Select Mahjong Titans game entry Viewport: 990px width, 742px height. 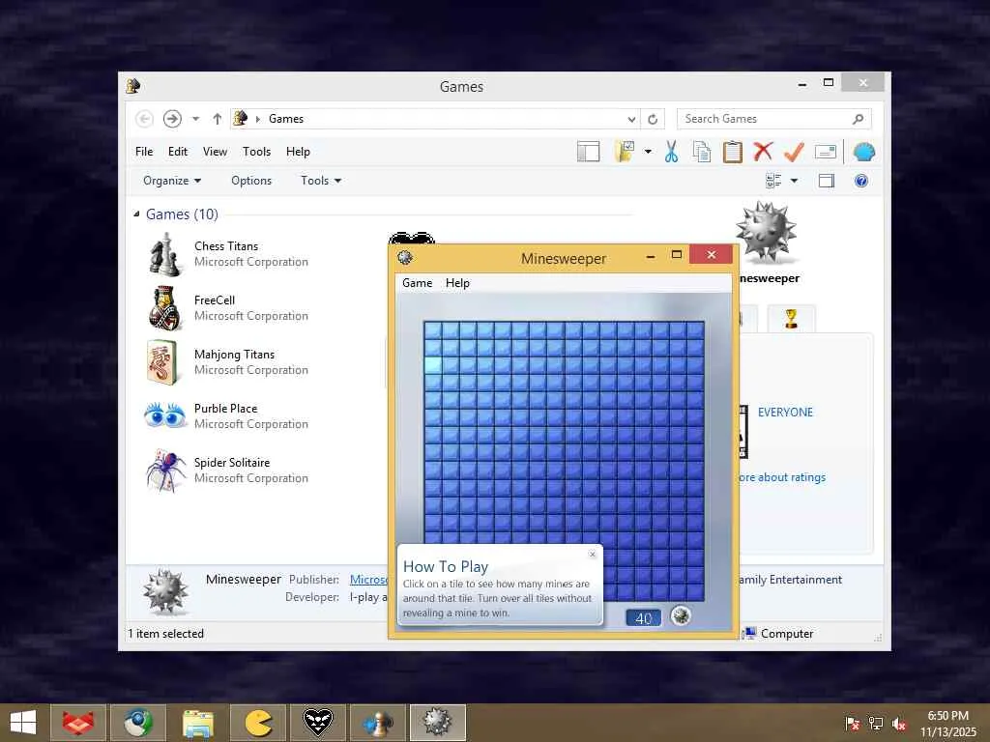pyautogui.click(x=226, y=362)
